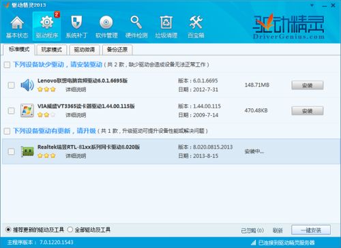
Task: Click the 下列设备驱动有更新，请升级 heading
Action: tap(55, 131)
